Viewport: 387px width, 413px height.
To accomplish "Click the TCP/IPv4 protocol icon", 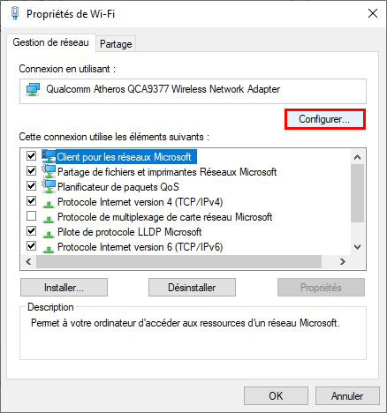I will click(49, 204).
